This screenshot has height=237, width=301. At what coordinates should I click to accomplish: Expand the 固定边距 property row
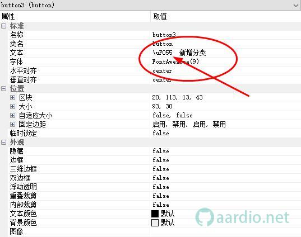coord(12,125)
